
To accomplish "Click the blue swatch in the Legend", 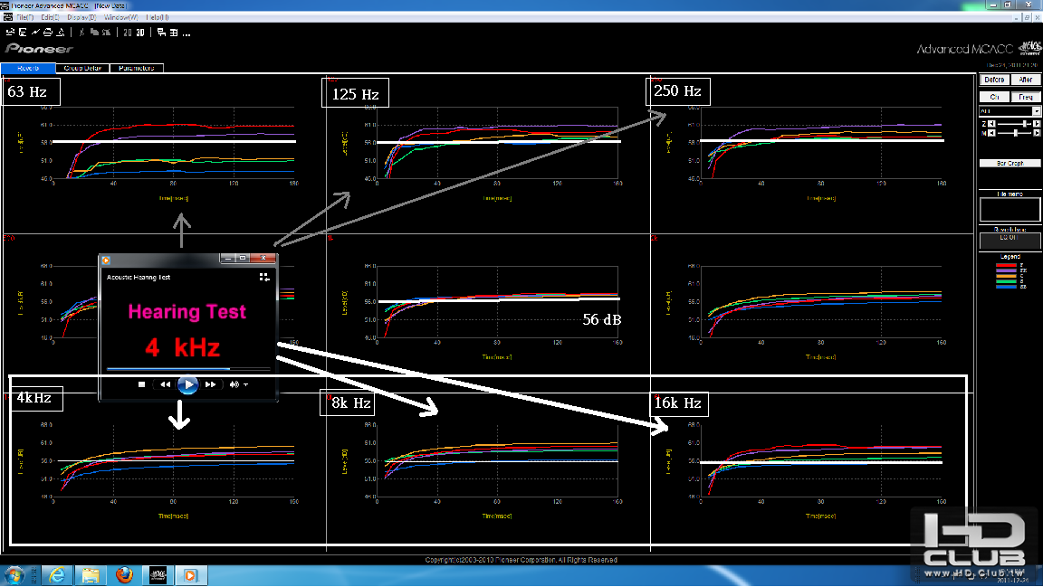I will click(1006, 286).
